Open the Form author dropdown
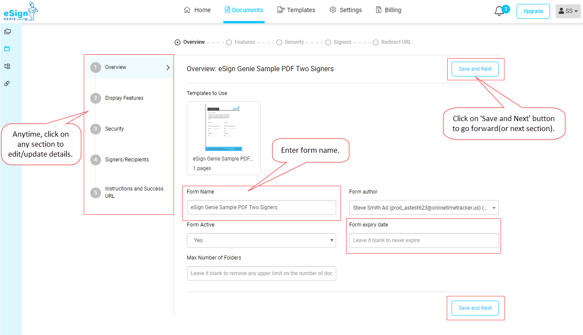 coord(424,207)
